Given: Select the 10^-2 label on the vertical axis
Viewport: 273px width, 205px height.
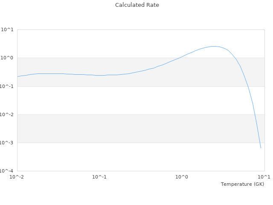Looking at the screenshot, I should tap(7, 114).
